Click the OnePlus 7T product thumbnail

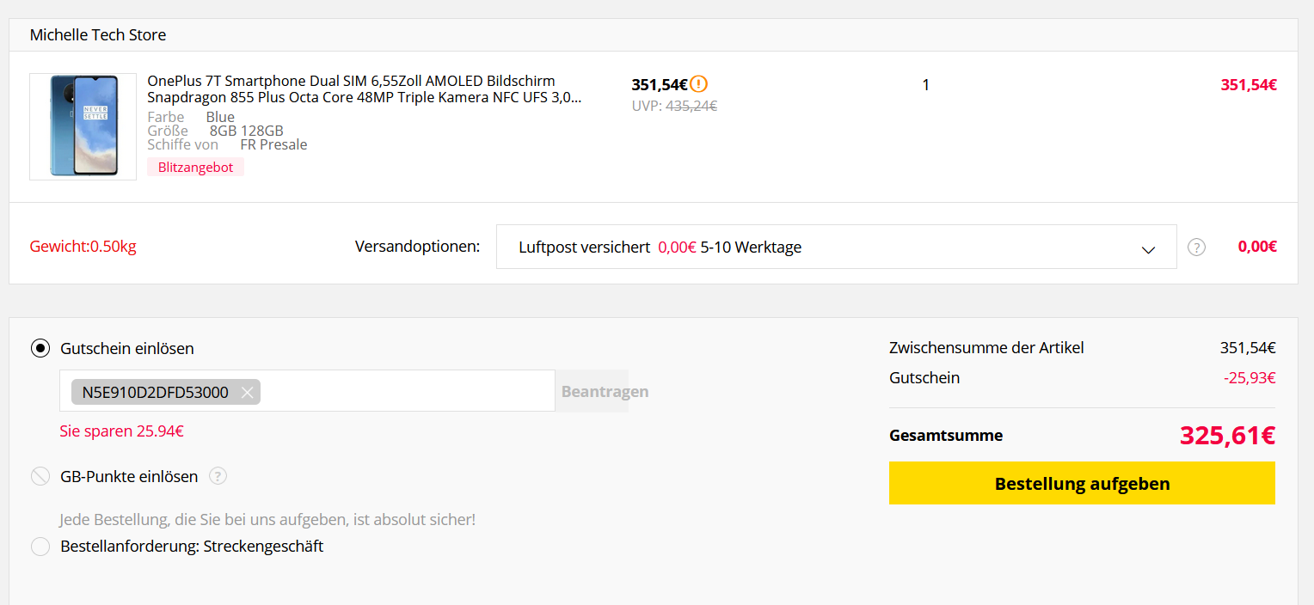83,126
